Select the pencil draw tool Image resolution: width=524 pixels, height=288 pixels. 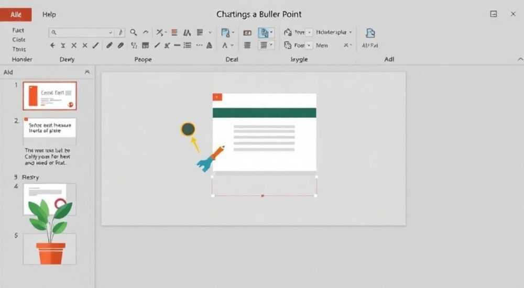coord(109,45)
